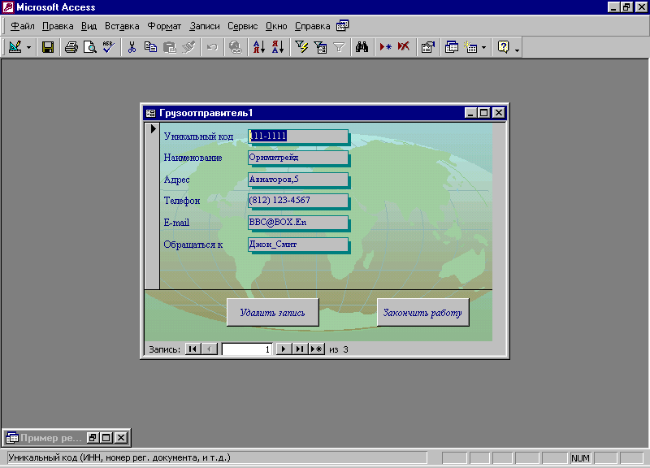650x468 pixels.
Task: Click the Телефон field
Action: [298, 200]
